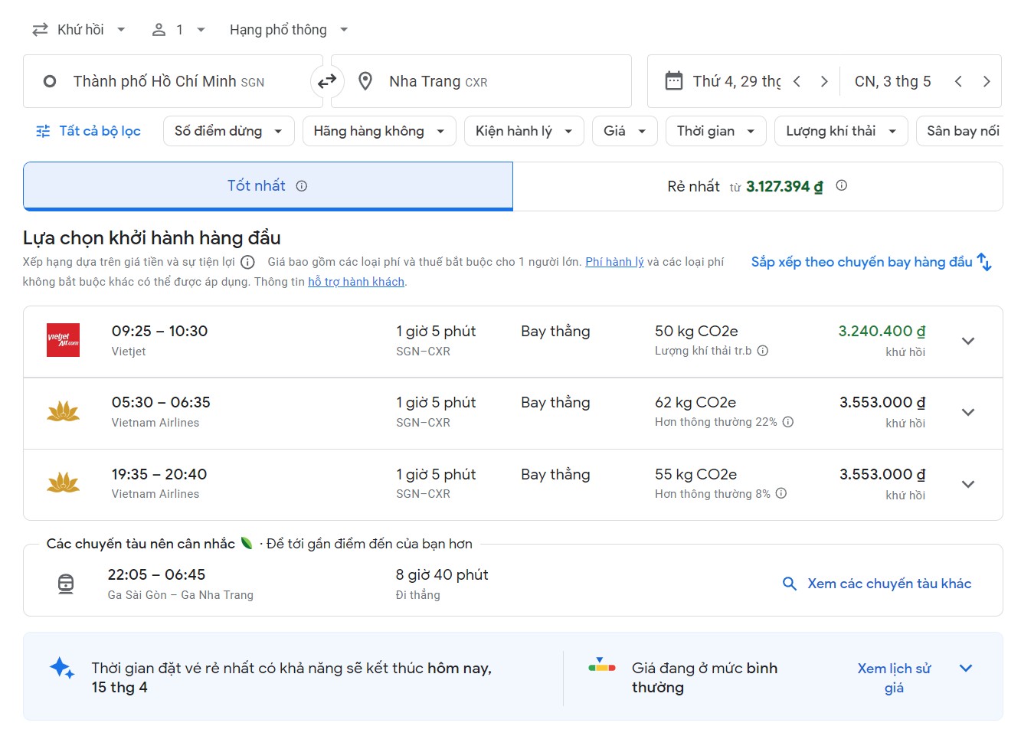Click the train icon for 22:05 trip

point(67,584)
